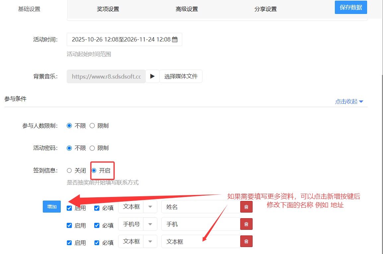Click the 文本框 name input in third row
Screen dimensions: 383x254
(200, 241)
